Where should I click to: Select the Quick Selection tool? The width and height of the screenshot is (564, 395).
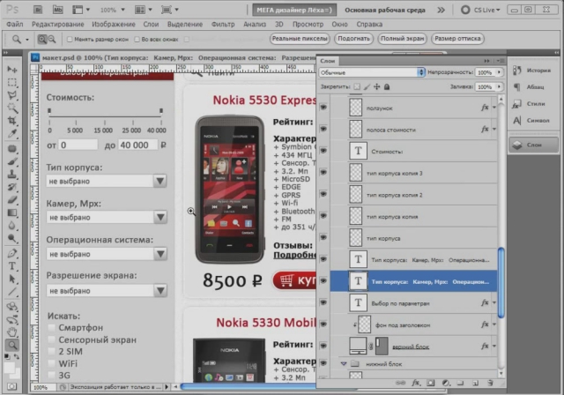tap(12, 108)
